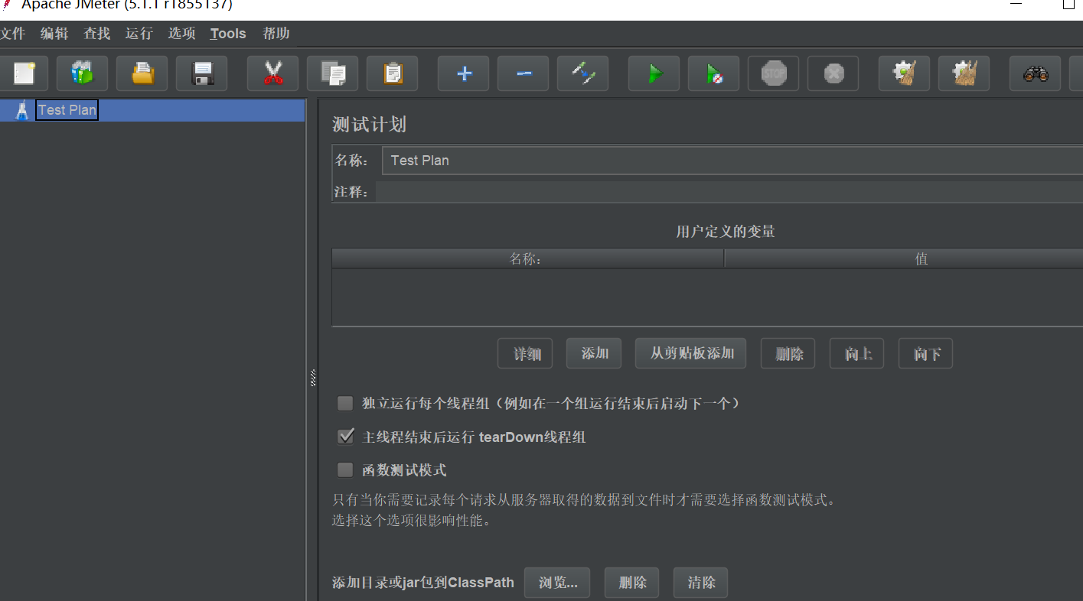Click the 向下 button

click(926, 354)
